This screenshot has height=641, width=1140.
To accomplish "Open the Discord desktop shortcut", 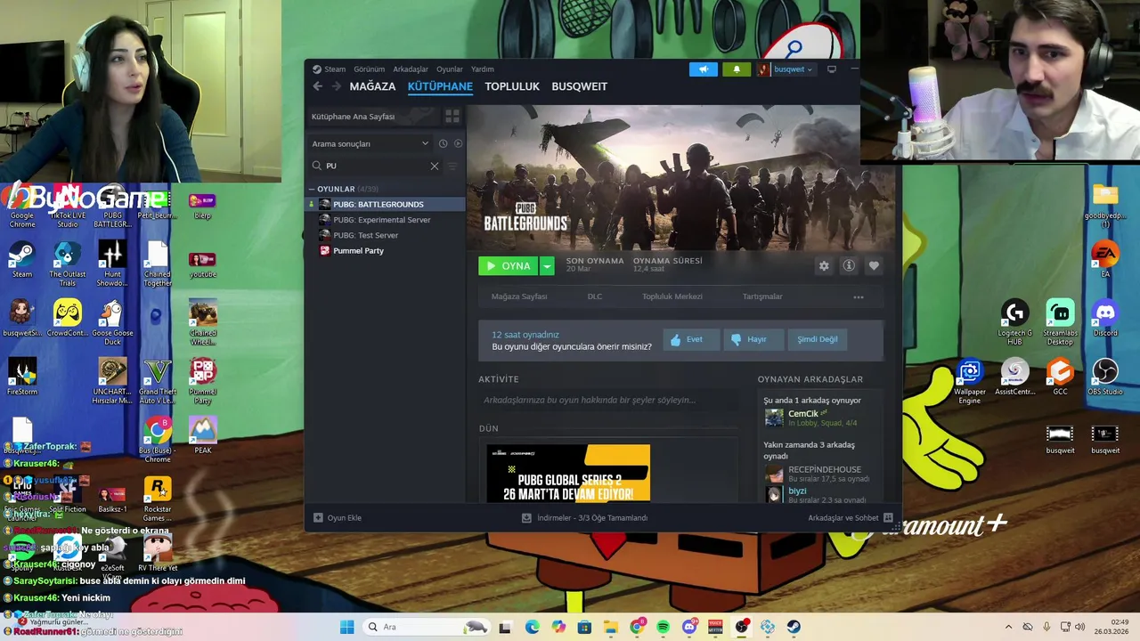I will pyautogui.click(x=1105, y=319).
